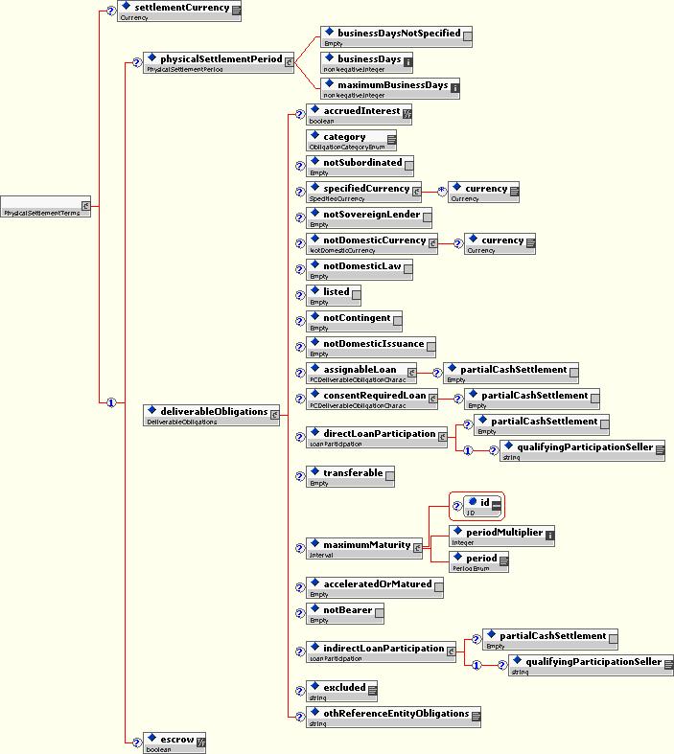This screenshot has height=754, width=674.
Task: Click the enumeration list icon on category
Action: pyautogui.click(x=391, y=140)
